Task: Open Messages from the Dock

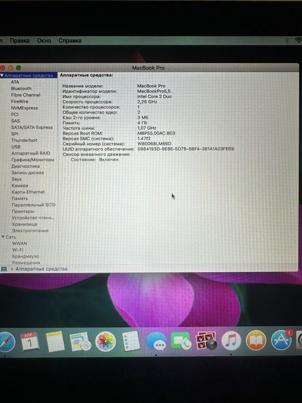Action: [x=156, y=341]
